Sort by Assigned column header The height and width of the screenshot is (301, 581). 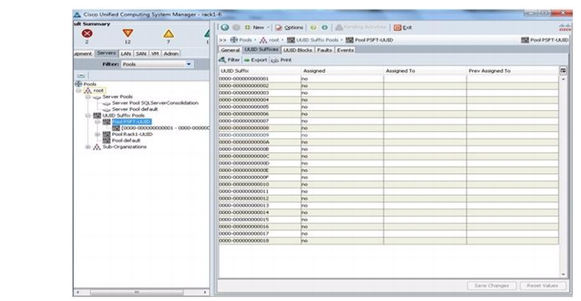coord(342,70)
